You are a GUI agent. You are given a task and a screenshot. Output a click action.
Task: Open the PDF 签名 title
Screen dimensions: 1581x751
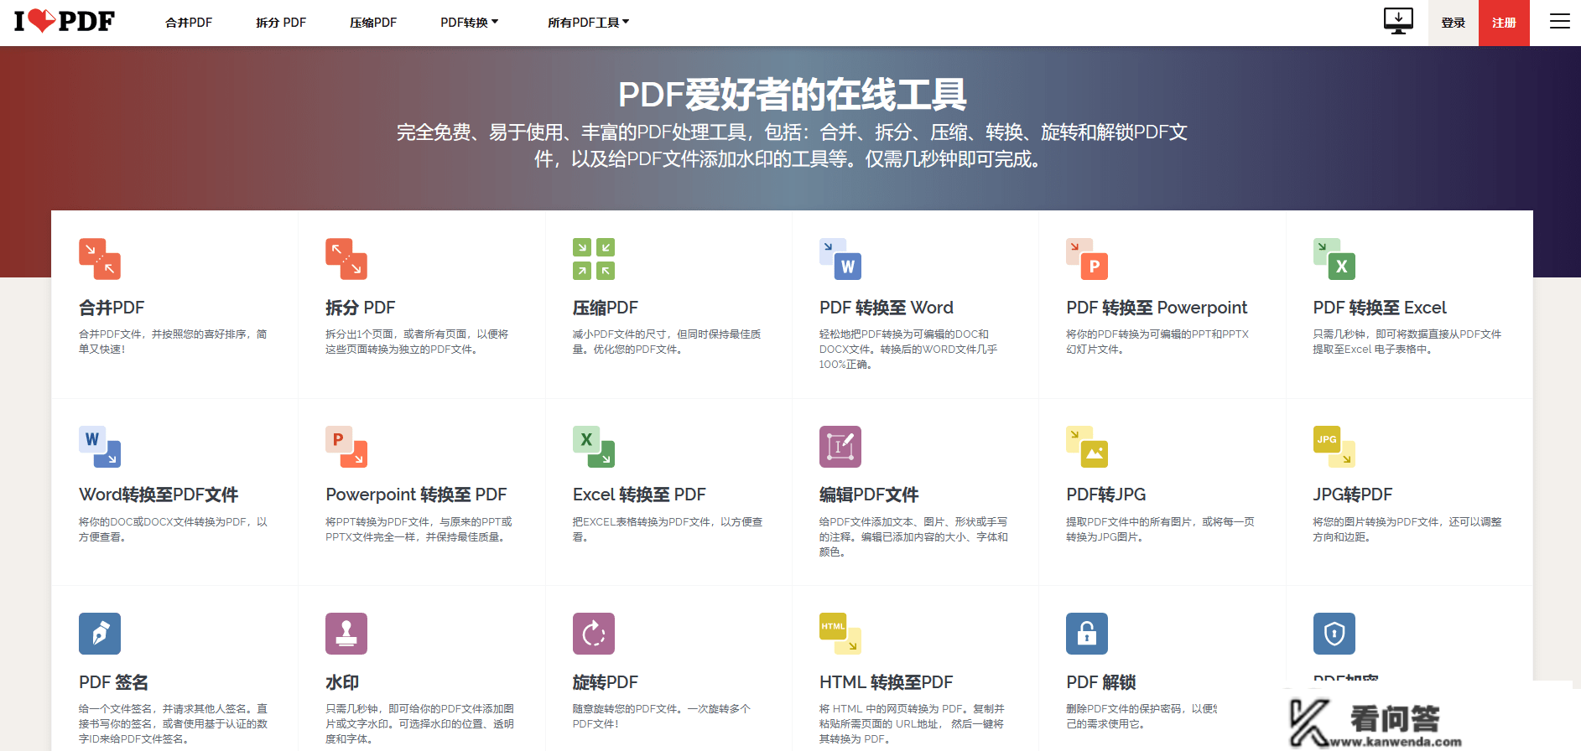click(x=113, y=682)
